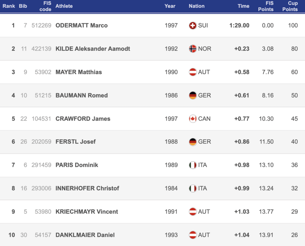Image resolution: width=305 pixels, height=246 pixels.
Task: Click Norway flag icon beside NOR
Action: pyautogui.click(x=193, y=49)
